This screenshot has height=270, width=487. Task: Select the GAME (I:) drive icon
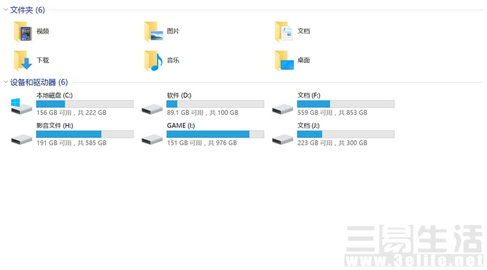tap(152, 139)
